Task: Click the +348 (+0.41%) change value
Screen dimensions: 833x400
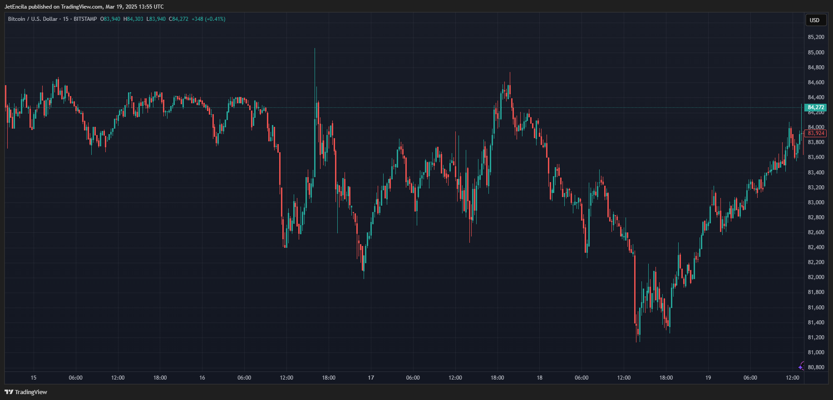Action: [x=208, y=19]
